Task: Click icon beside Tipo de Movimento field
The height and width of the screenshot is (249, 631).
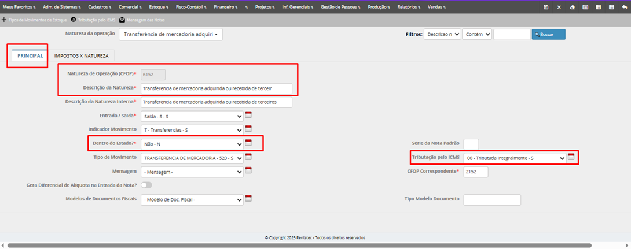Action: click(248, 157)
